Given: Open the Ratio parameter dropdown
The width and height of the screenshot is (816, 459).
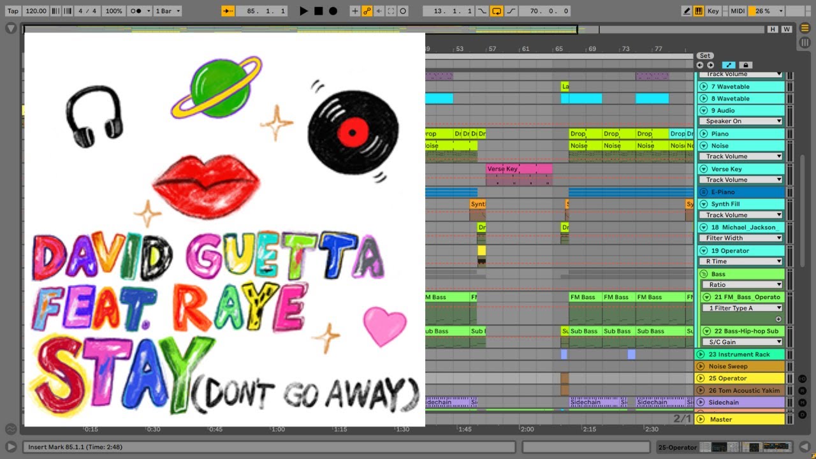Looking at the screenshot, I should pyautogui.click(x=742, y=285).
